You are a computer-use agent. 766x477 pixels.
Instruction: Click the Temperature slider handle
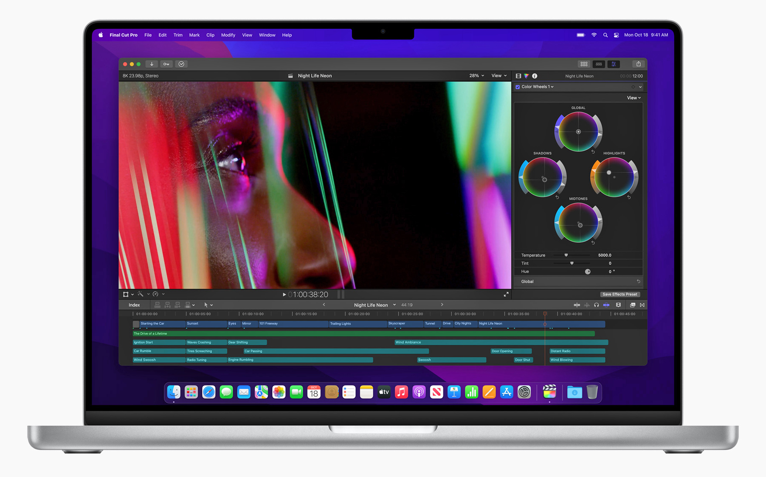(x=566, y=255)
